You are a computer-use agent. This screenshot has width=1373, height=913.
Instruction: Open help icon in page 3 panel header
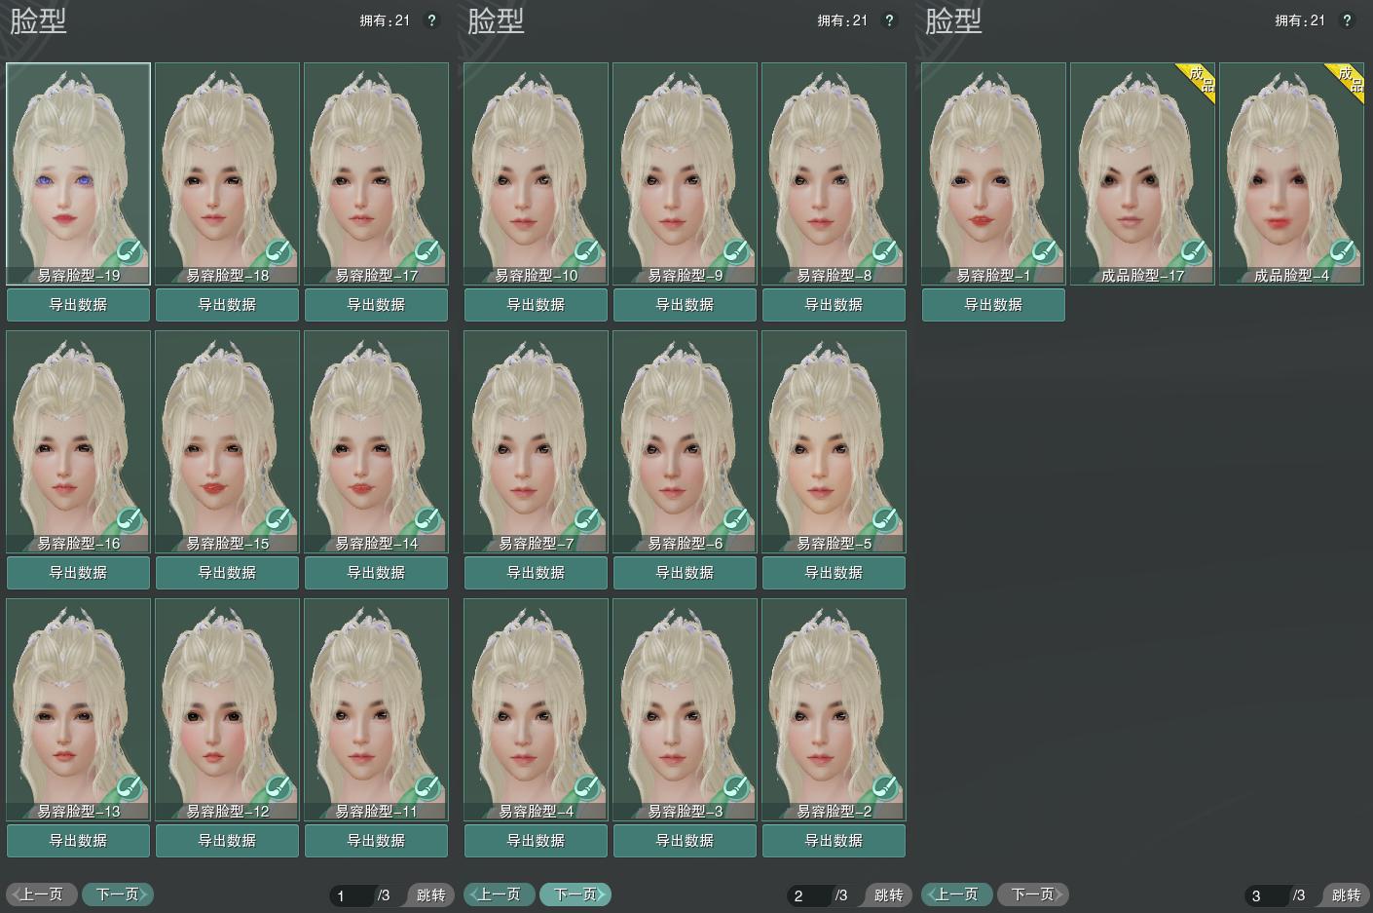[1347, 20]
